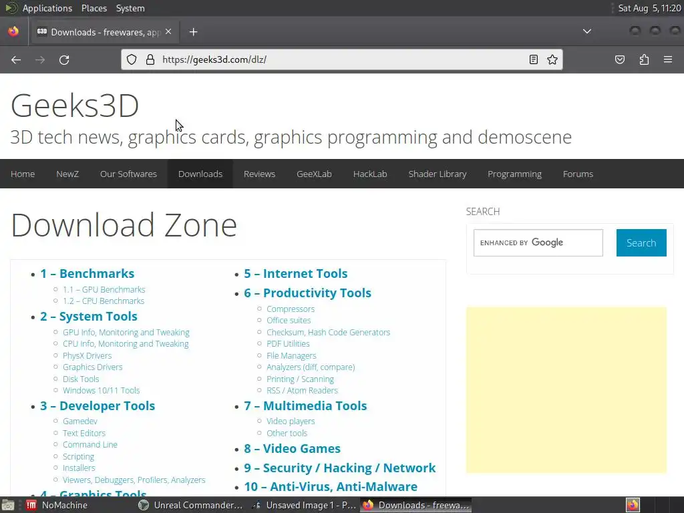
Task: Open the PhysX Drivers link
Action: pos(88,356)
